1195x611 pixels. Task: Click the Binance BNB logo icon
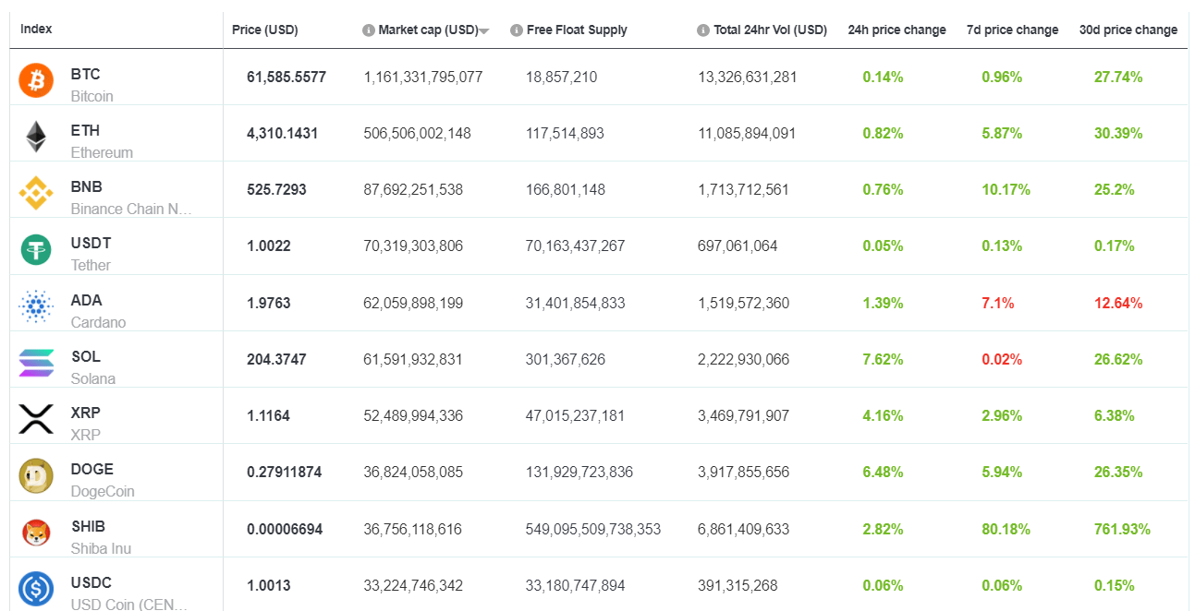(x=36, y=193)
